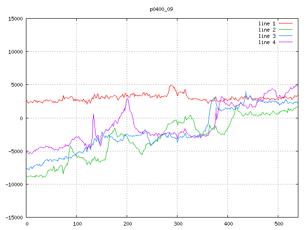Click the purple line spike near x=133
The image size is (307, 230).
click(93, 114)
